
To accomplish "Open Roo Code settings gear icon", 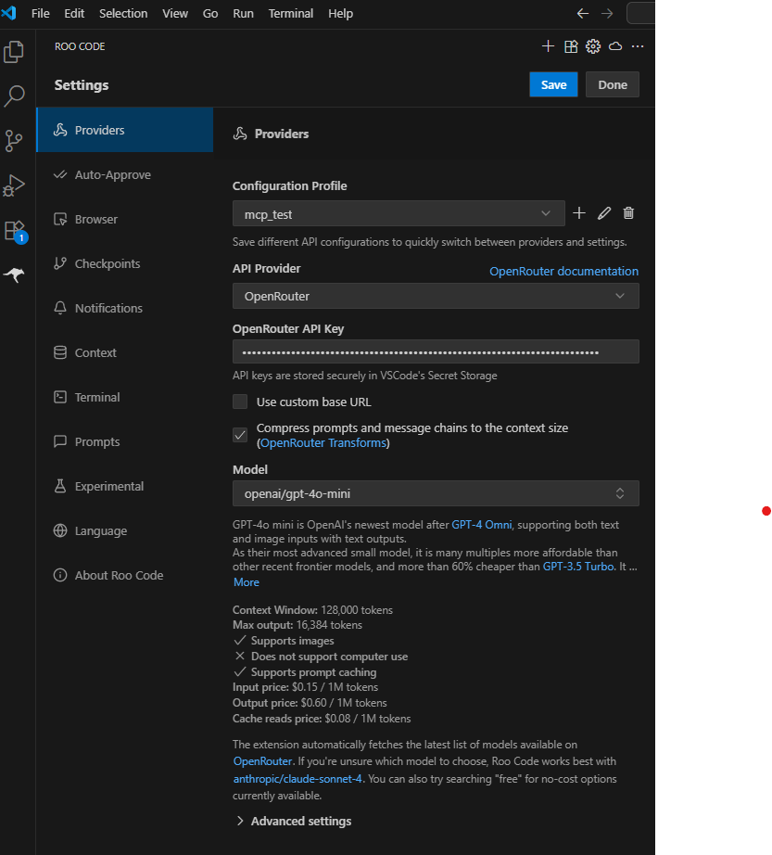I will [593, 46].
